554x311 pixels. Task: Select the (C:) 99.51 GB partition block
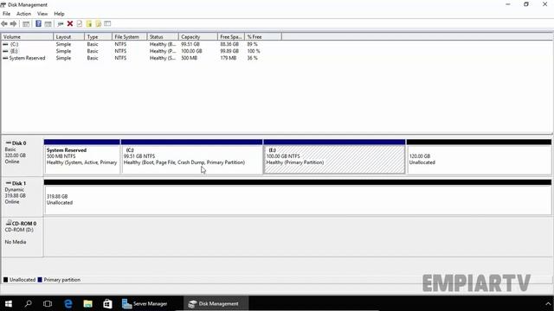coord(192,156)
